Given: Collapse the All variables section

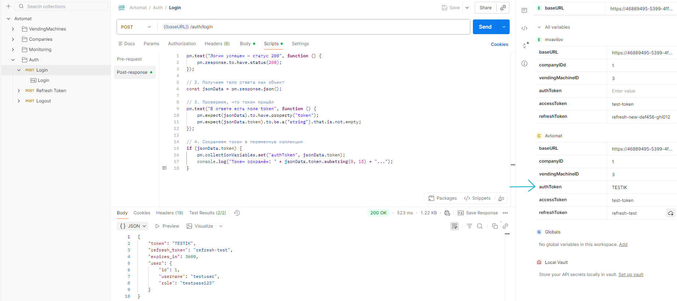Looking at the screenshot, I should coord(539,27).
